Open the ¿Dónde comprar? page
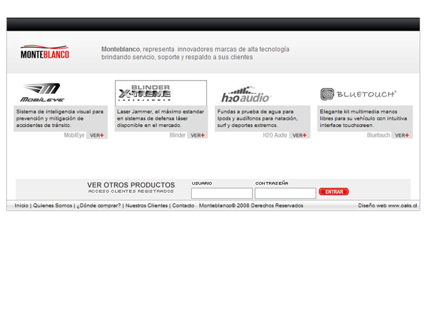This screenshot has height=319, width=426. pyautogui.click(x=99, y=206)
